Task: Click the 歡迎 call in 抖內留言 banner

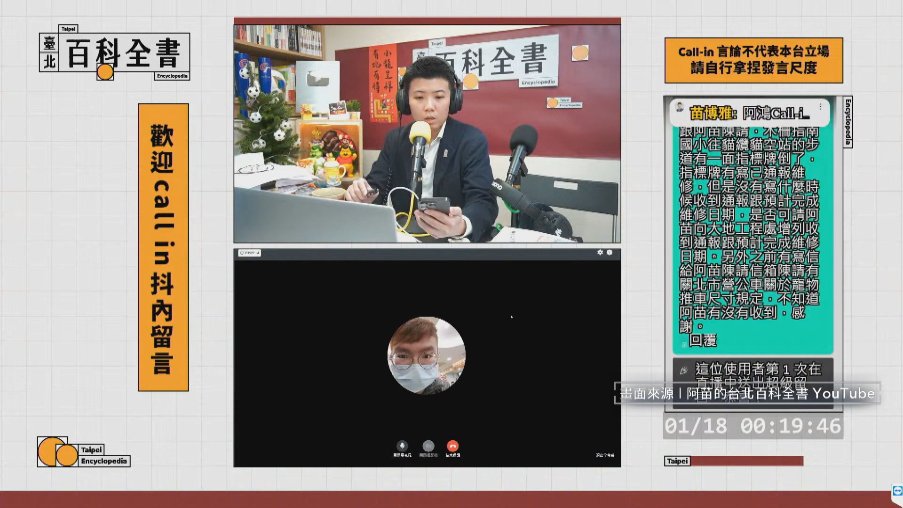Action: pyautogui.click(x=163, y=247)
